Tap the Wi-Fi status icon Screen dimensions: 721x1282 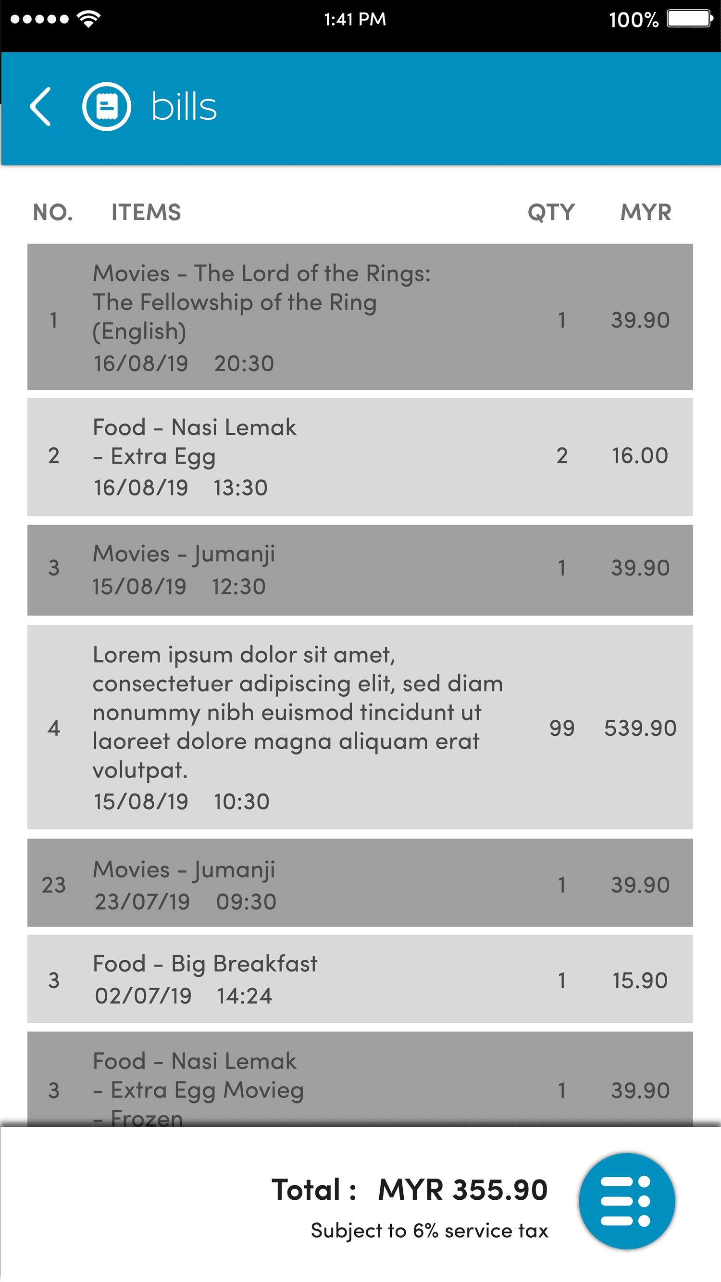tap(88, 19)
